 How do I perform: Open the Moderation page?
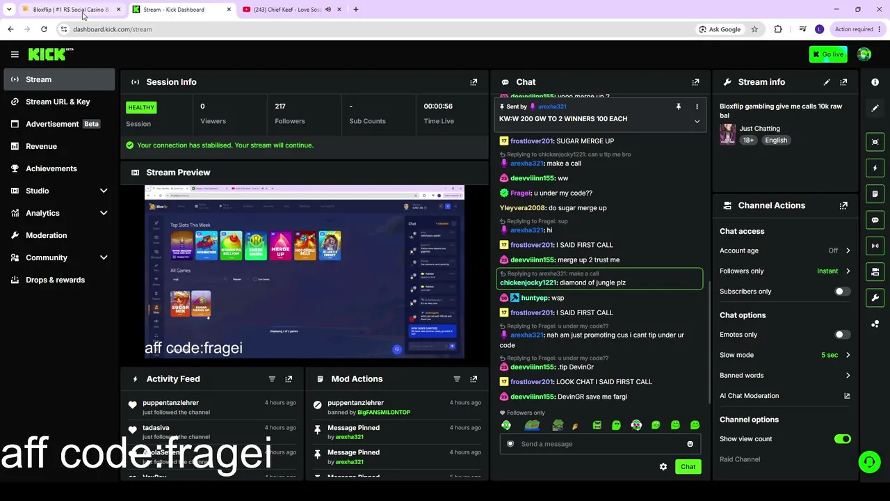click(59, 235)
